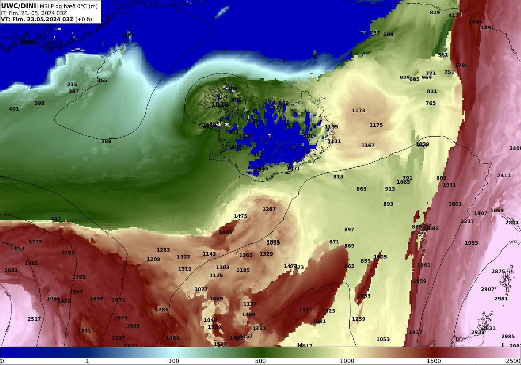Click the colorbar at the 100 tick
The width and height of the screenshot is (521, 365).
click(x=174, y=352)
